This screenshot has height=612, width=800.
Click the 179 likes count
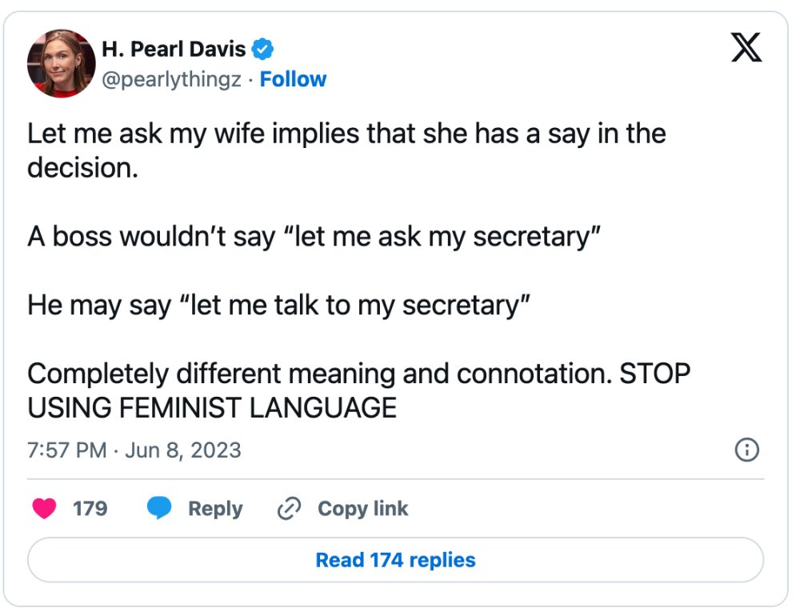pyautogui.click(x=90, y=509)
